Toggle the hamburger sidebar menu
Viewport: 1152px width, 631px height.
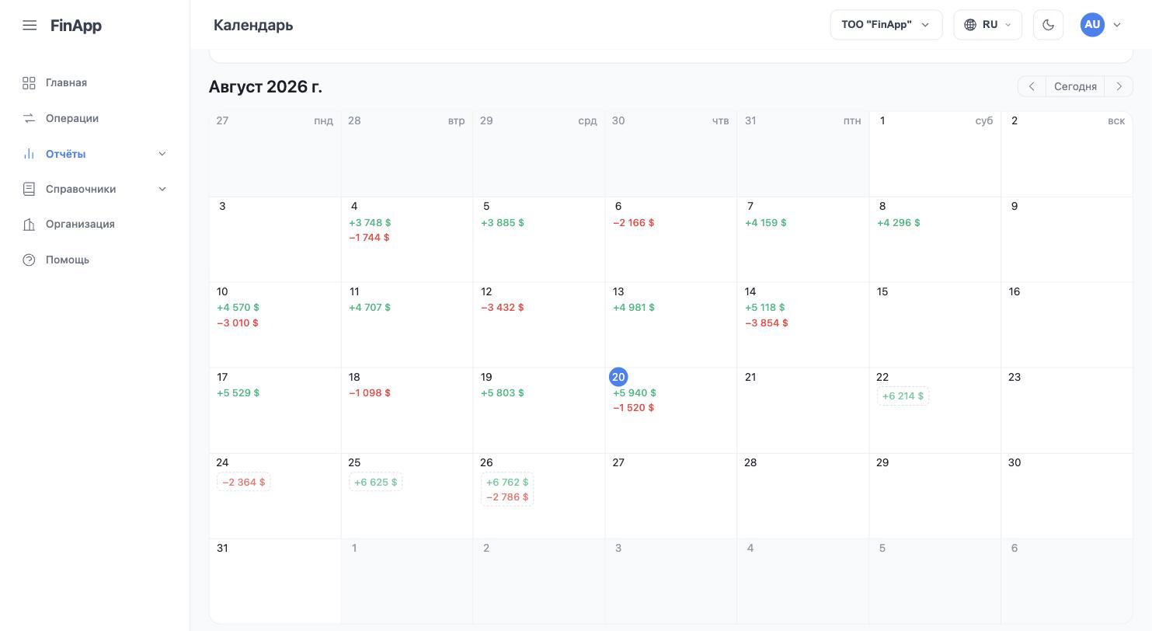30,25
